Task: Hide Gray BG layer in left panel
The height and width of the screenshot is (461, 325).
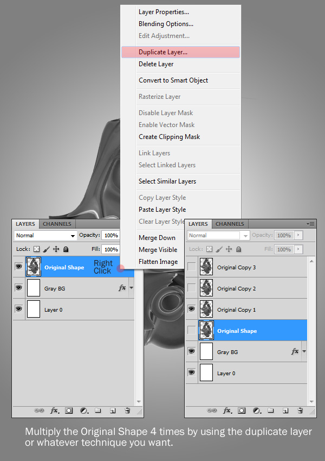Action: click(x=19, y=288)
